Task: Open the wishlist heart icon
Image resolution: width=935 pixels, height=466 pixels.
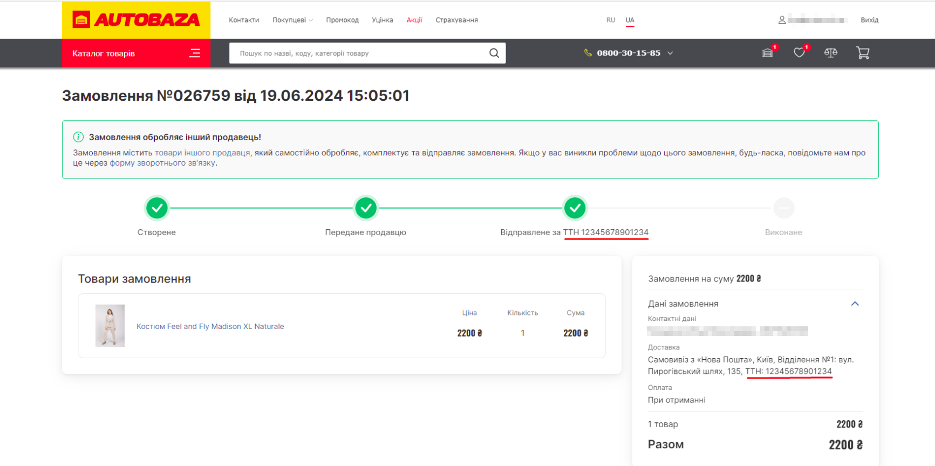Action: point(799,53)
